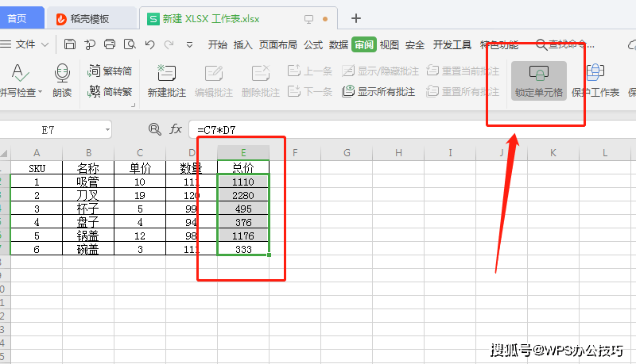Click the screen display icon on document tab
This screenshot has width=636, height=364.
click(x=308, y=19)
